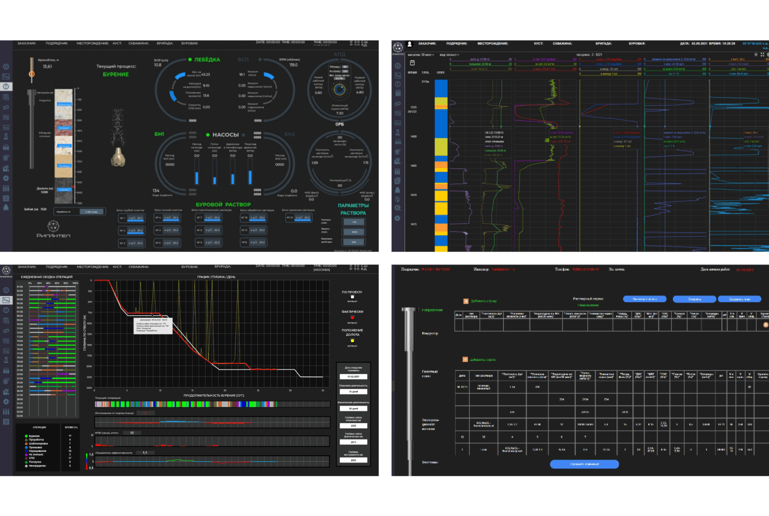This screenshot has width=769, height=516.
Task: Adjust Крюкоблок orange slider handle
Action: tap(32, 74)
